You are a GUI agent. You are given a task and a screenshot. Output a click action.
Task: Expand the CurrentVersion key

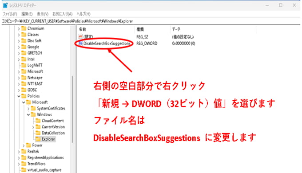(x=33, y=127)
